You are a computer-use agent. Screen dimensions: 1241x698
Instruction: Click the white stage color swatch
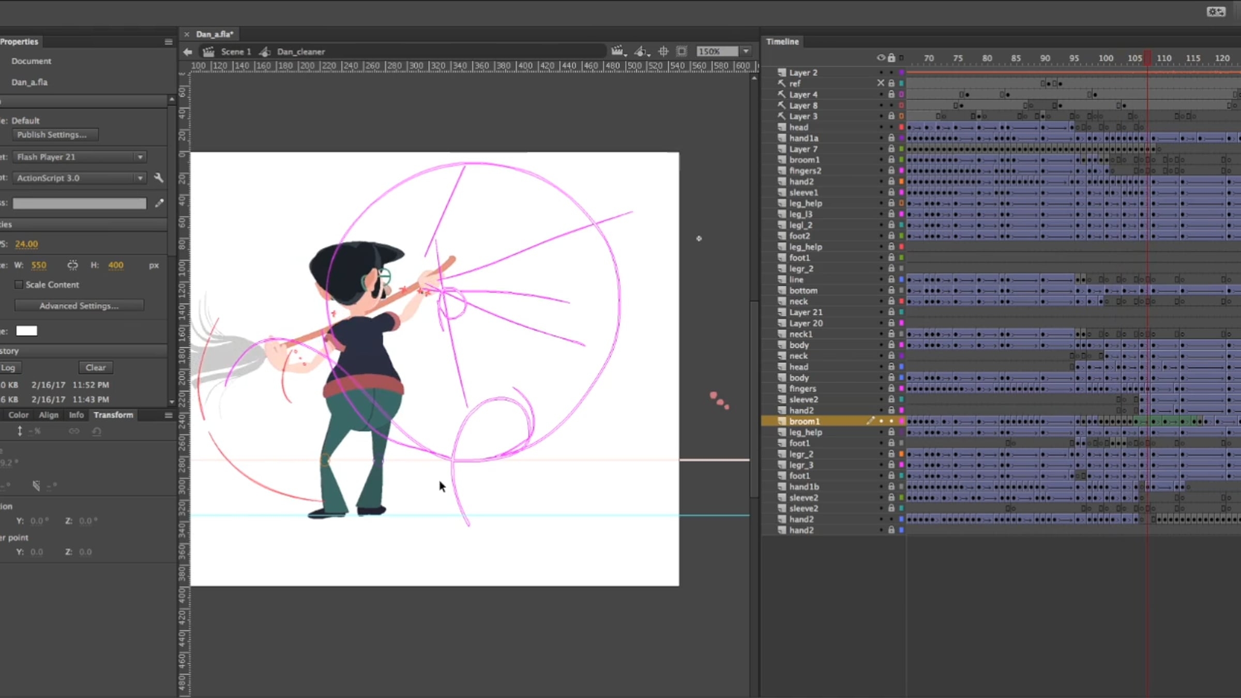click(27, 331)
